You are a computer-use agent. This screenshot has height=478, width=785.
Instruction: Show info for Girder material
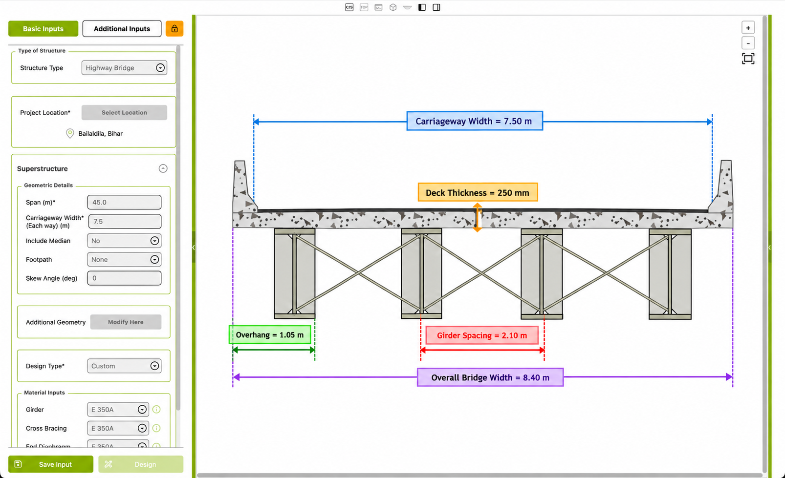[156, 409]
